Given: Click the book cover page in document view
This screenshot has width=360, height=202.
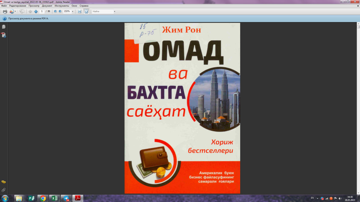Looking at the screenshot, I should (182, 108).
